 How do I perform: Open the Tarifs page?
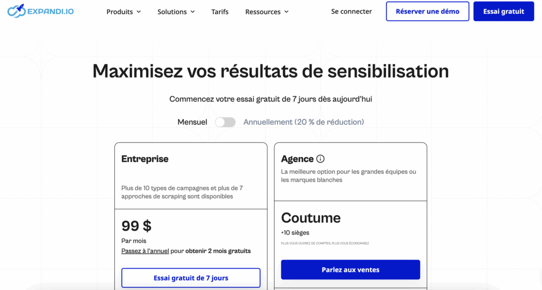(x=220, y=12)
